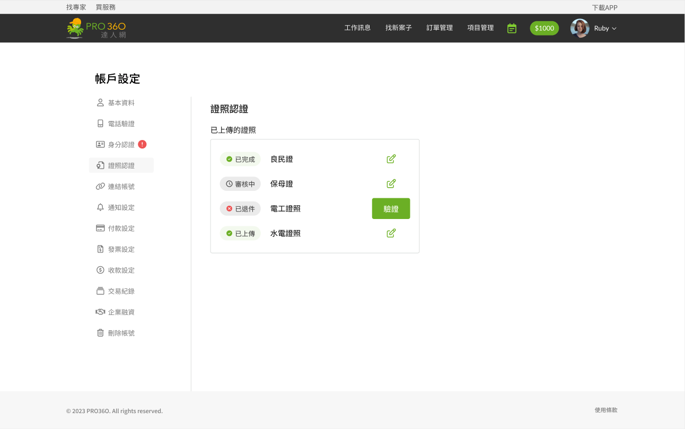685x429 pixels.
Task: Click the bell icon for 通知設定
Action: tap(100, 207)
